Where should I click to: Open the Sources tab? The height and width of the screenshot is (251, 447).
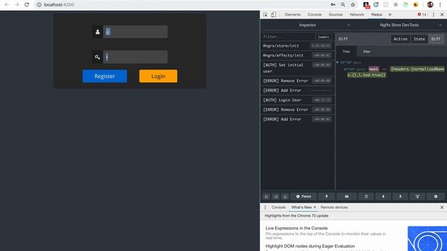pos(335,15)
